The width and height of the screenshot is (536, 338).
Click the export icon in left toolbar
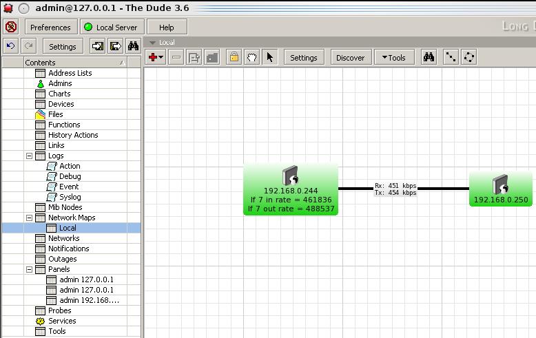pyautogui.click(x=115, y=45)
